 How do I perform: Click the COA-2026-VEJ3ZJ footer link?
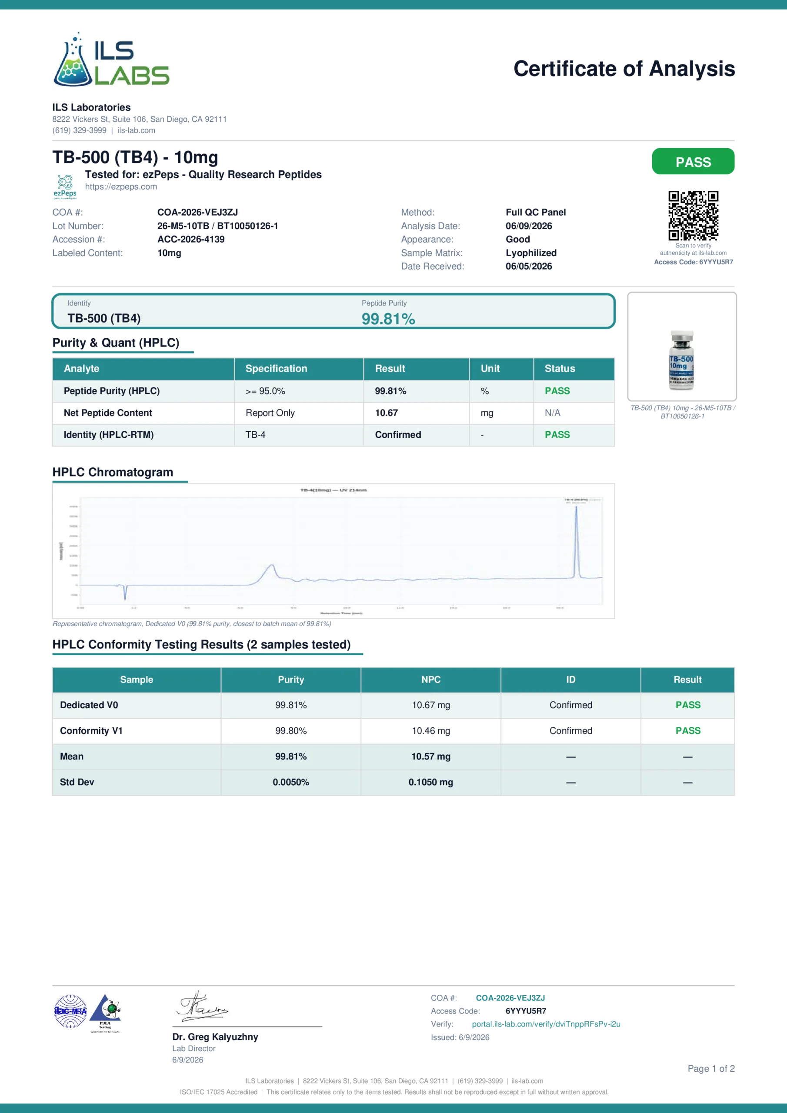pyautogui.click(x=510, y=998)
